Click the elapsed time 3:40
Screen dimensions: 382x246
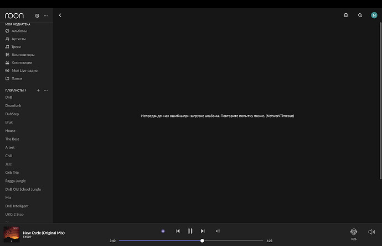(x=112, y=241)
